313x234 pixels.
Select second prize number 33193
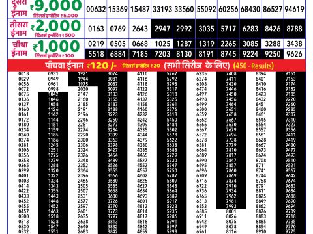coord(162,10)
